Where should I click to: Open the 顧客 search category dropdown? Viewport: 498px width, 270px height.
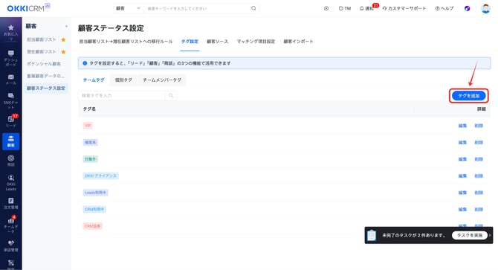click(x=128, y=8)
